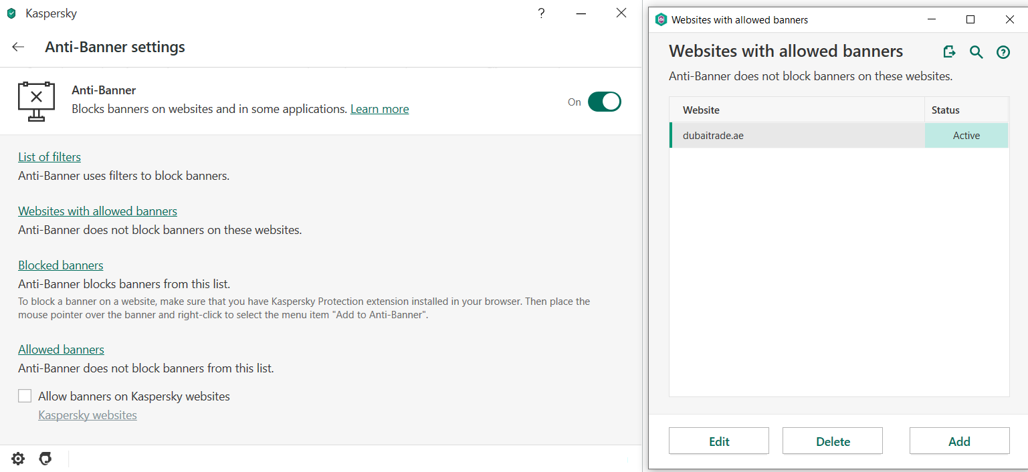Select the dubaitrade.ae row
Image resolution: width=1028 pixels, height=472 pixels.
839,135
